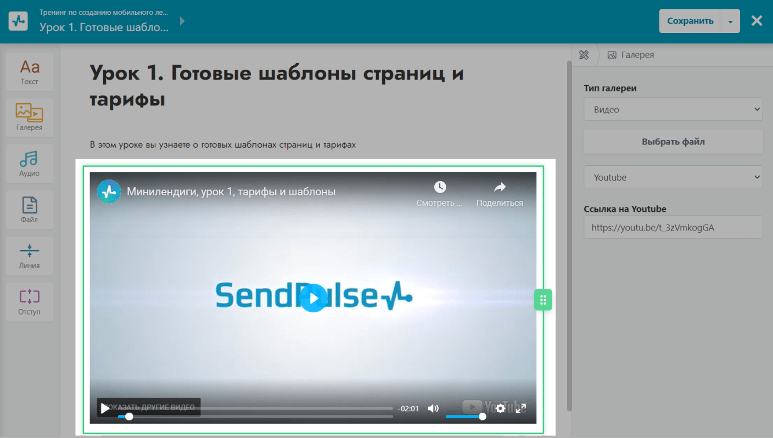
Task: Select the Галерея breadcrumb tab
Action: point(631,55)
